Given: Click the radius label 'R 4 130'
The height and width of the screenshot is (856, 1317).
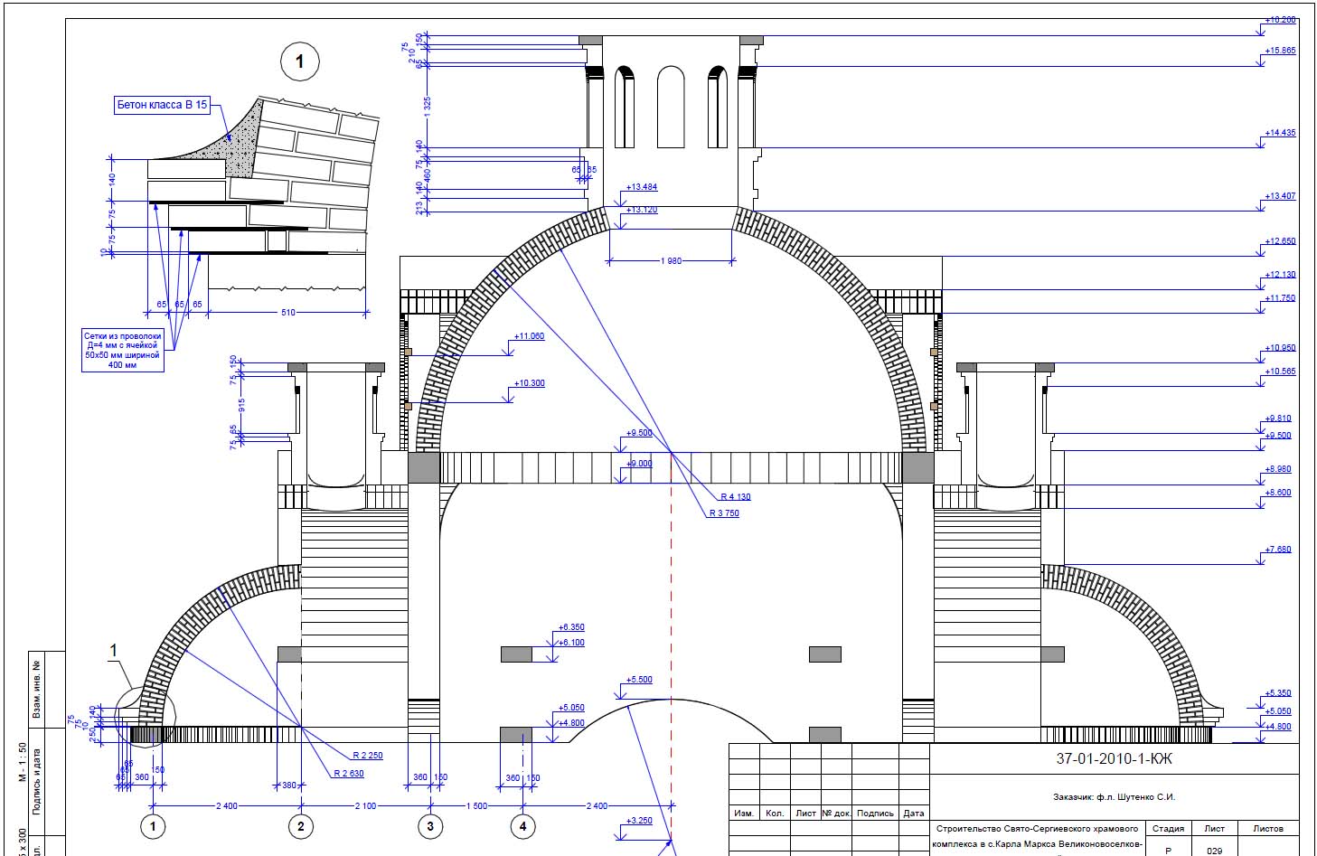Looking at the screenshot, I should tap(736, 497).
